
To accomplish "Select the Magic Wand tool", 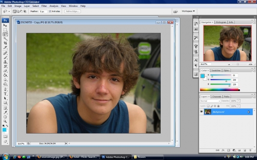I will 5,39.
